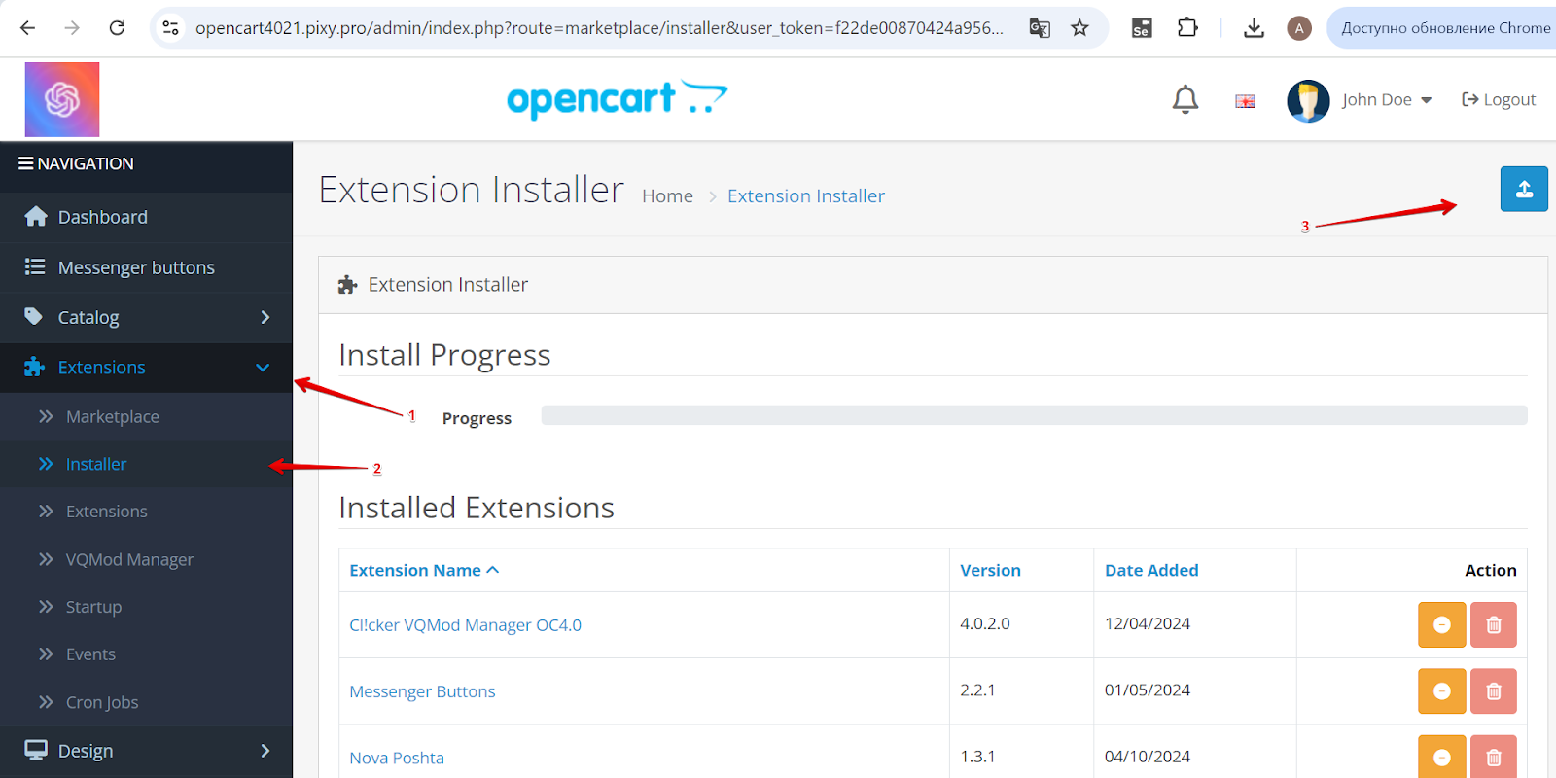Delete Messenger Buttons with trash button

point(1494,690)
